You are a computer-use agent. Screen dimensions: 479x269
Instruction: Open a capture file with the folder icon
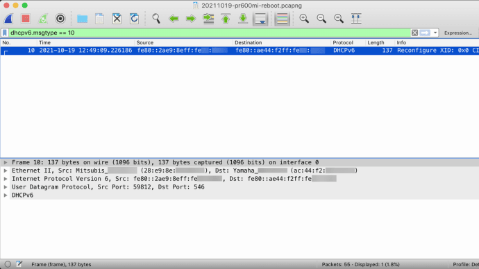[82, 19]
